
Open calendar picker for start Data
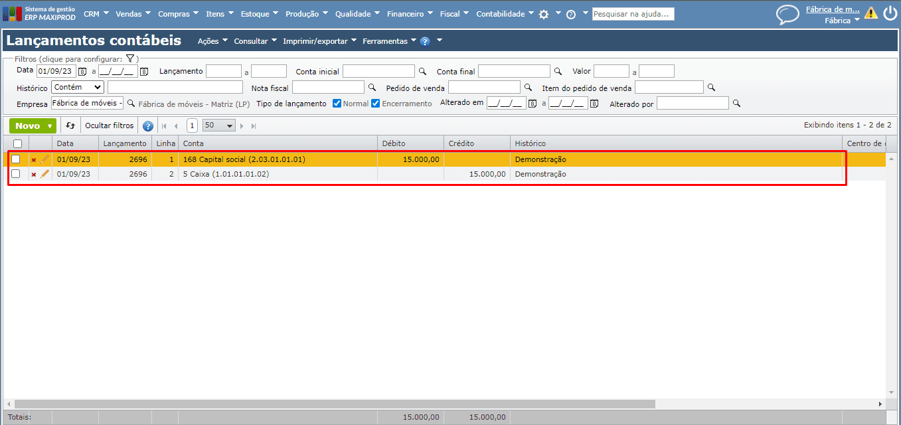coord(82,71)
